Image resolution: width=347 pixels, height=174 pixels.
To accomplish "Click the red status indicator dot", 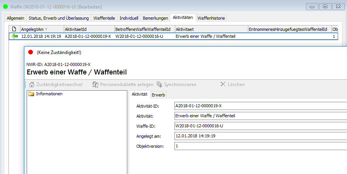I will click(31, 52).
